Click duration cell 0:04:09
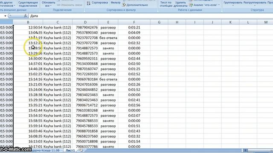The height and width of the screenshot is (153, 273). click(x=134, y=33)
